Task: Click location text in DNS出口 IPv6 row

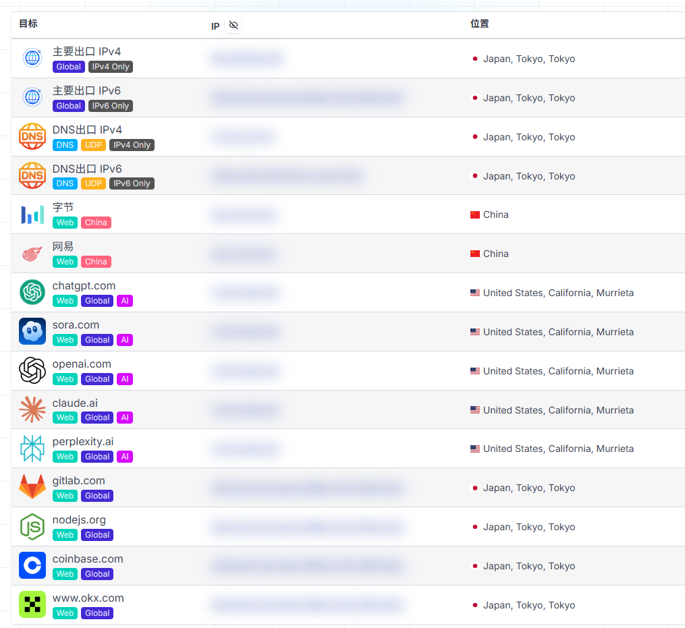Action: (529, 176)
